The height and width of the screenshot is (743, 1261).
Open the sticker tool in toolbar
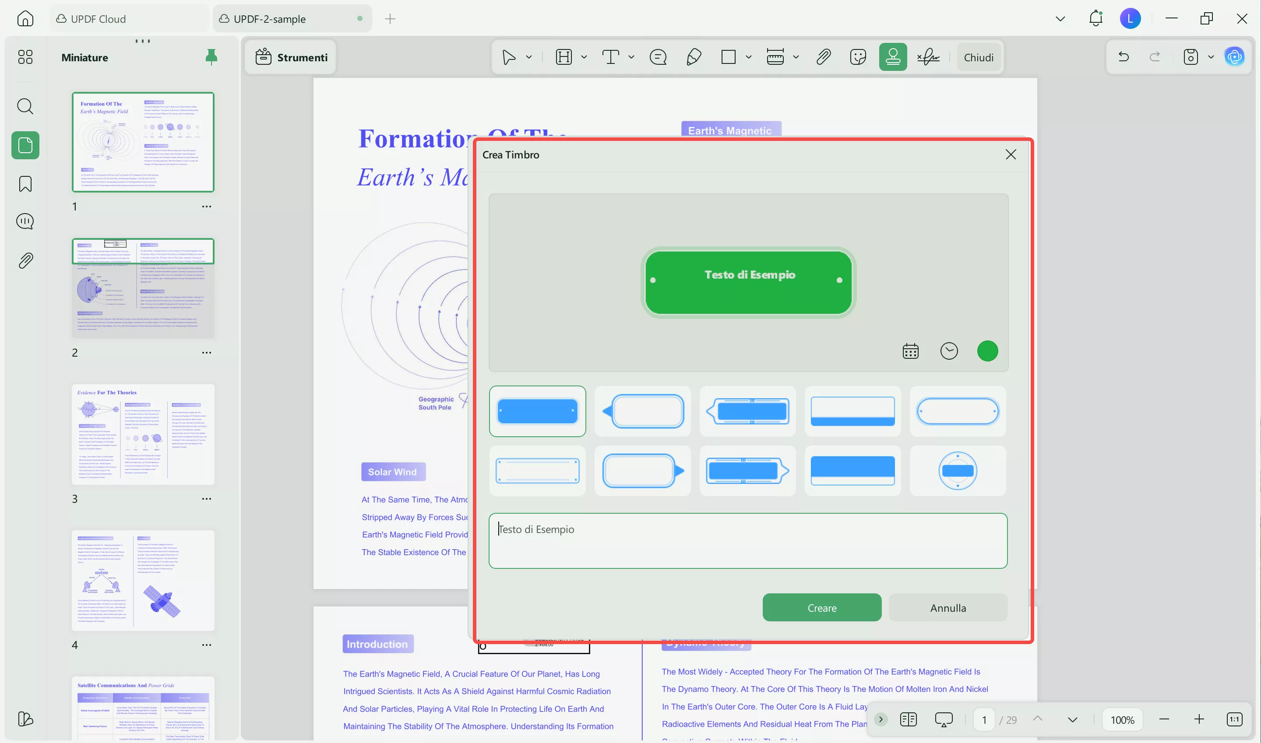(x=858, y=57)
